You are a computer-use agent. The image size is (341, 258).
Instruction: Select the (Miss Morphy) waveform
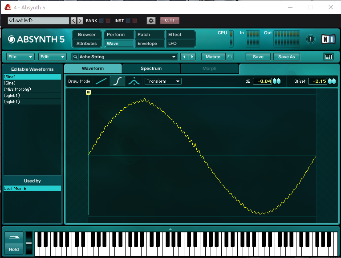[32, 89]
